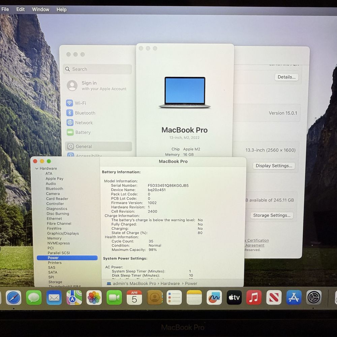Open the File menu

coord(5,9)
